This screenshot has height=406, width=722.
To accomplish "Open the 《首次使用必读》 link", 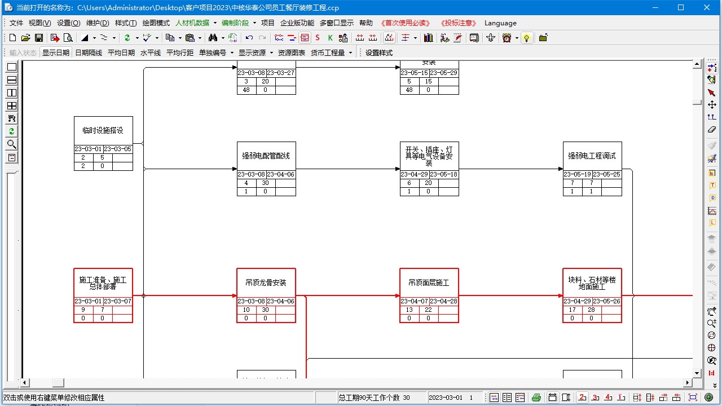I will pyautogui.click(x=406, y=23).
